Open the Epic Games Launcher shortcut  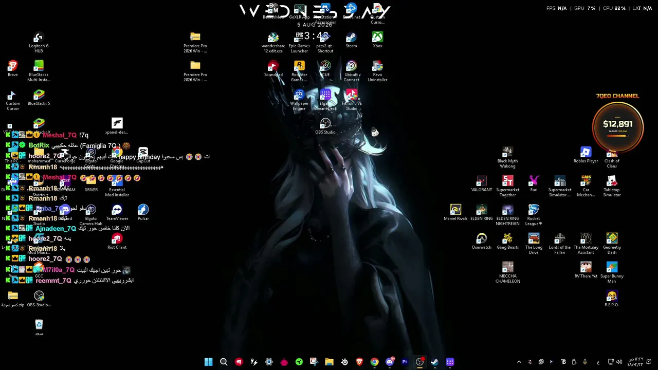click(299, 42)
